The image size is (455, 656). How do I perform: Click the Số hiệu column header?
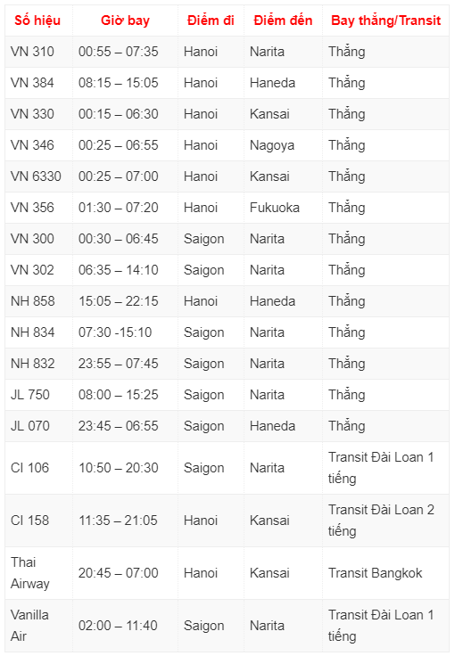click(x=37, y=20)
